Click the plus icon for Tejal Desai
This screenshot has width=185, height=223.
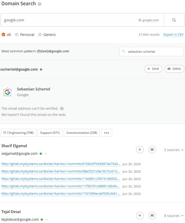140,216
